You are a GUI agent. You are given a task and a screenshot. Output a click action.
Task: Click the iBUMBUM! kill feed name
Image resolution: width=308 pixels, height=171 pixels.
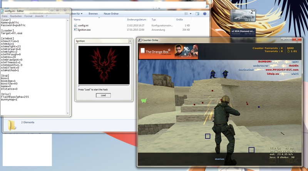tap(264, 61)
